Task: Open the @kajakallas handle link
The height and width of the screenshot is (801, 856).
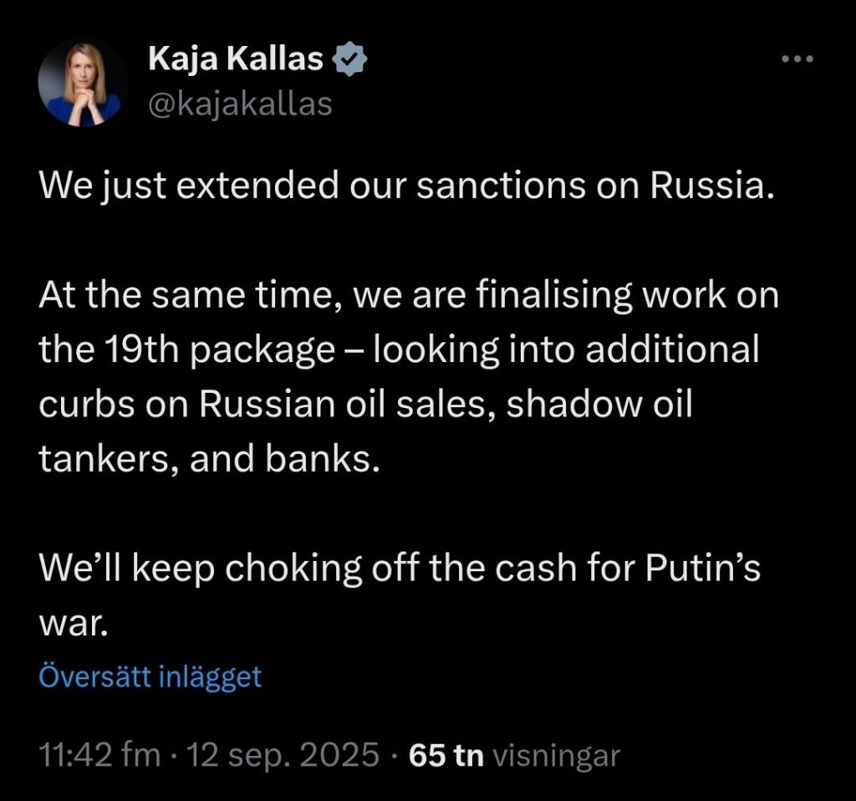Action: pyautogui.click(x=240, y=105)
